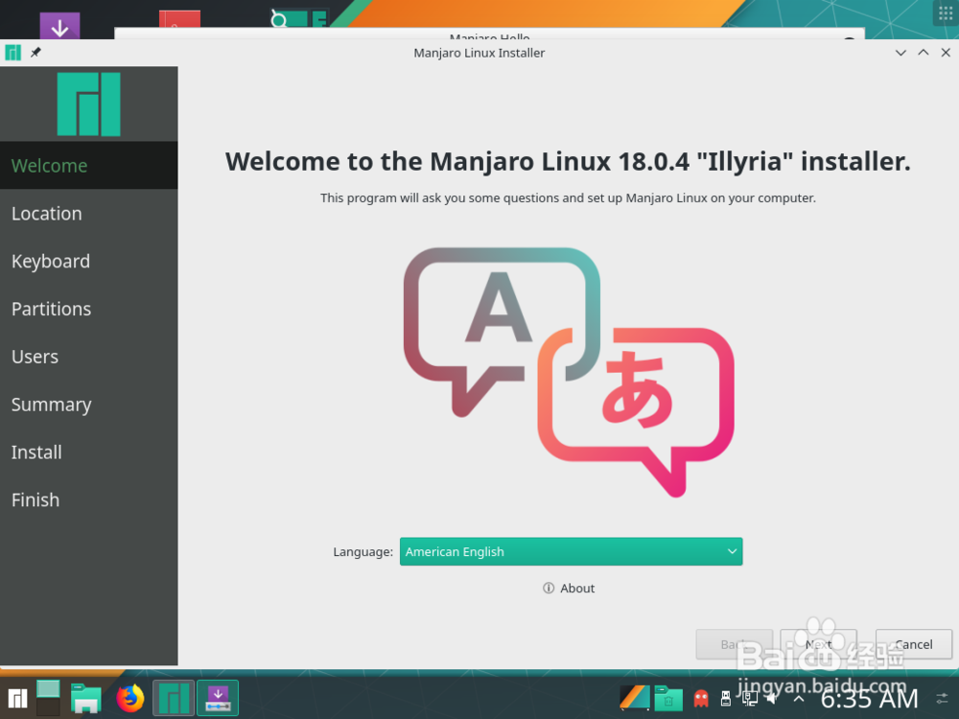Viewport: 959px width, 719px height.
Task: Open the network connections tray icon
Action: click(750, 698)
